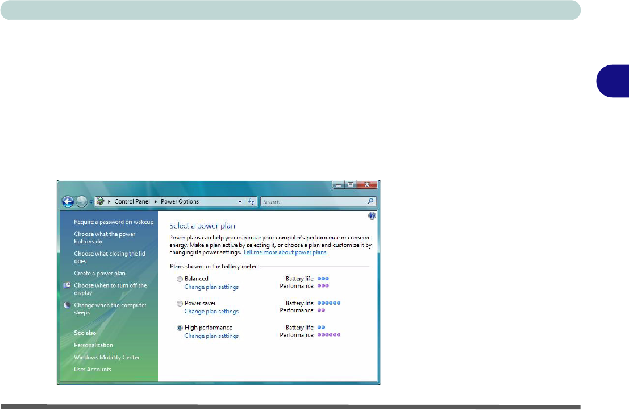Click the Forward navigation arrow button
The width and height of the screenshot is (629, 410).
(x=81, y=201)
